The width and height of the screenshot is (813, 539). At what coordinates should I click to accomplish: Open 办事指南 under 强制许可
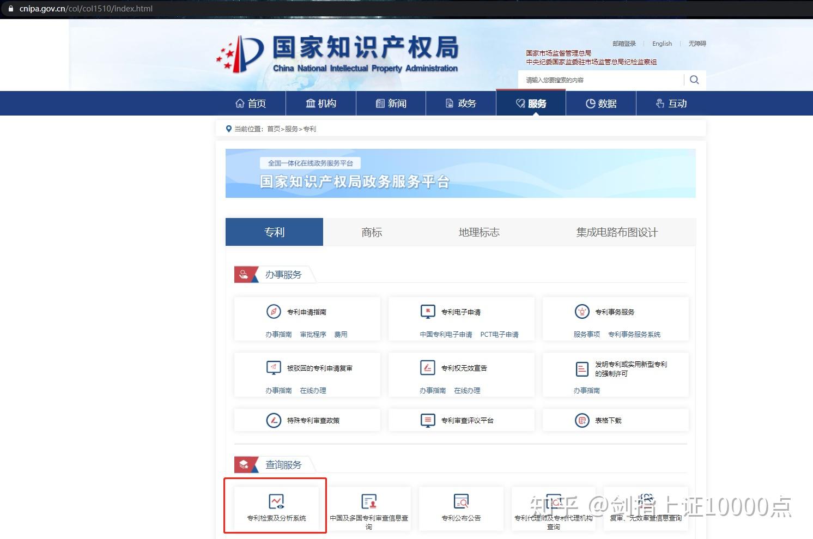[586, 390]
